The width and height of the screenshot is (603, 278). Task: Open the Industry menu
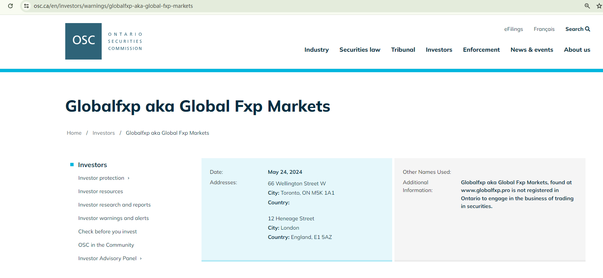pos(316,50)
